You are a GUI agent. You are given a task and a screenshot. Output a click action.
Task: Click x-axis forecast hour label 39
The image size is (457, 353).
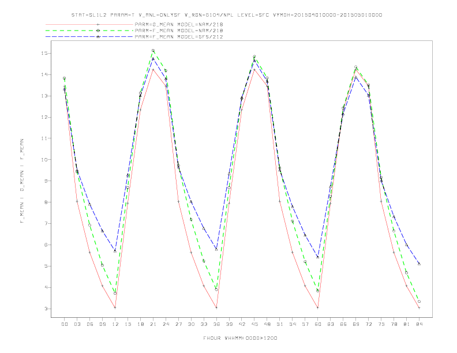229,324
